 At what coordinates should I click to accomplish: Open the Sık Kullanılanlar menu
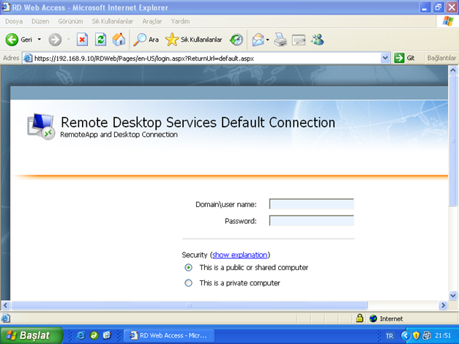click(113, 21)
